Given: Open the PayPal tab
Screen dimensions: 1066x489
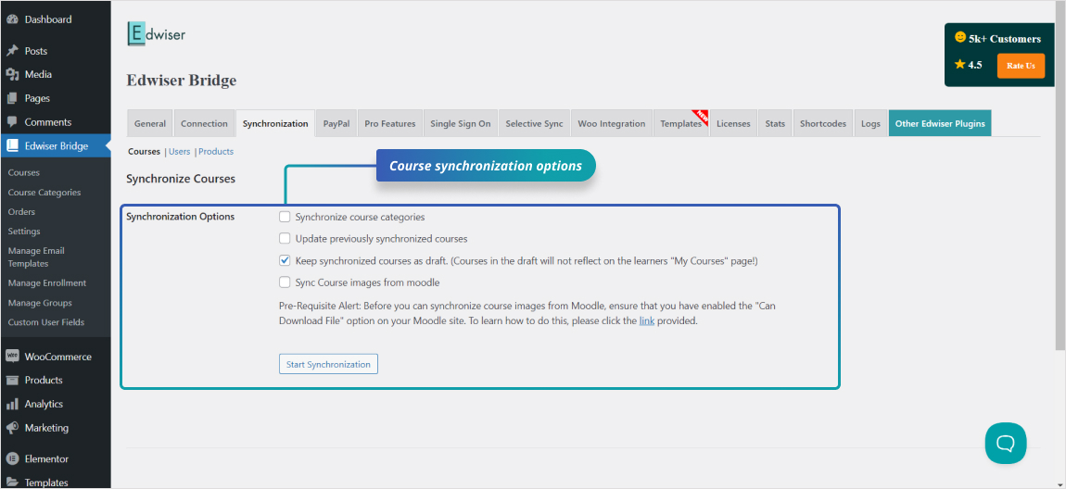Looking at the screenshot, I should (x=336, y=123).
